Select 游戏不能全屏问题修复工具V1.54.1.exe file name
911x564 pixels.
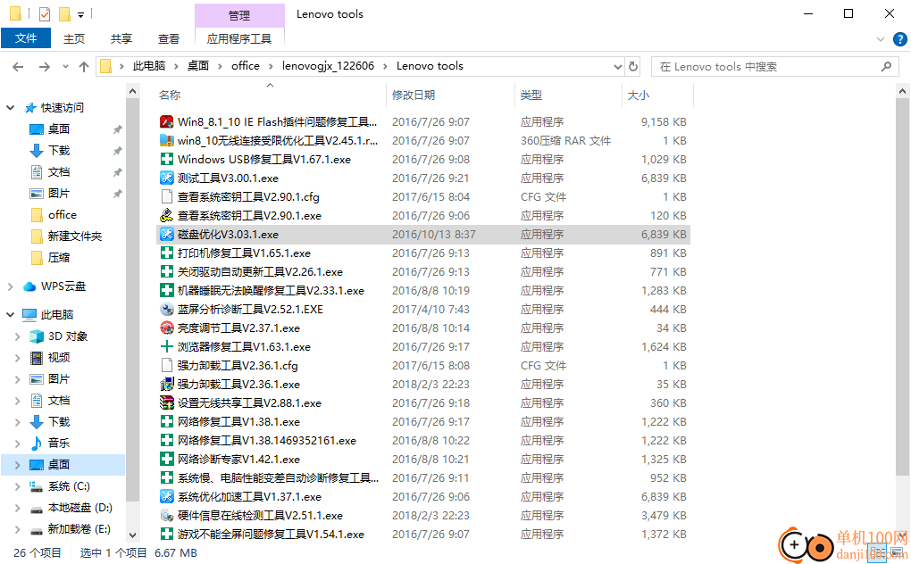click(x=271, y=535)
